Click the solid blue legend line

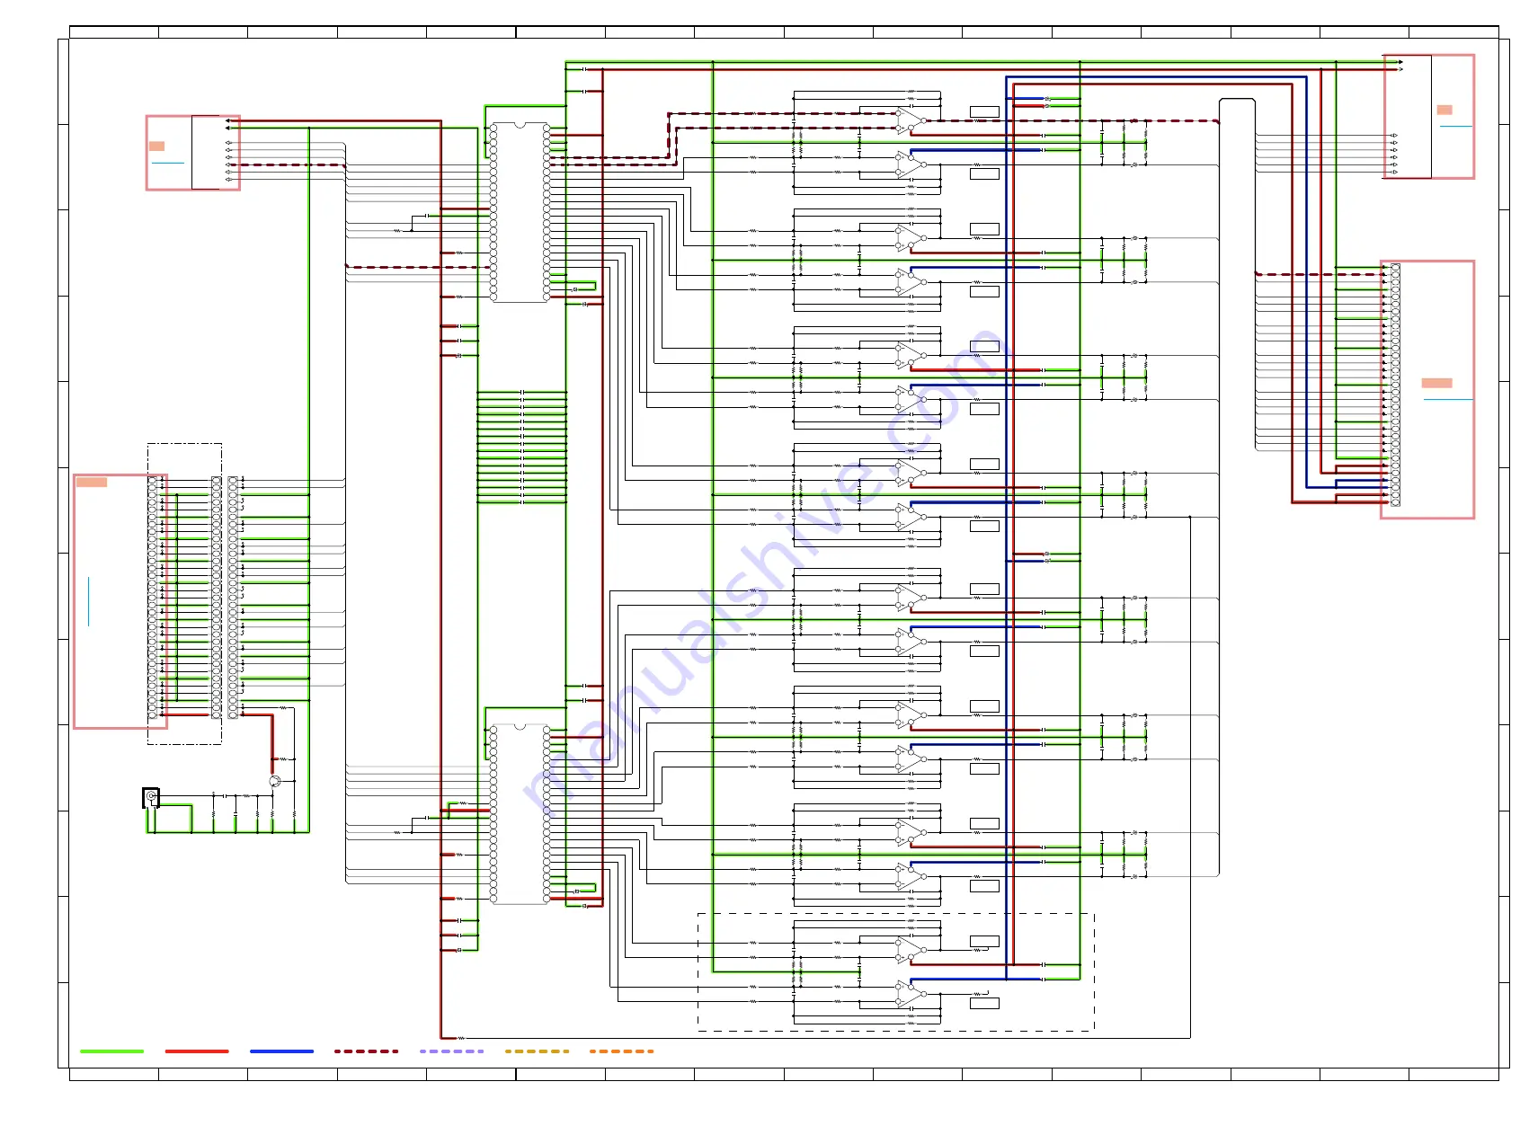coord(281,1051)
